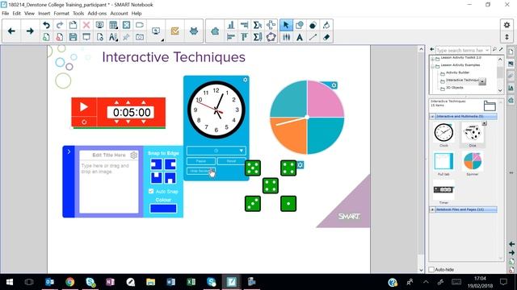Click the clock Reset button
517x290 pixels.
click(x=232, y=161)
